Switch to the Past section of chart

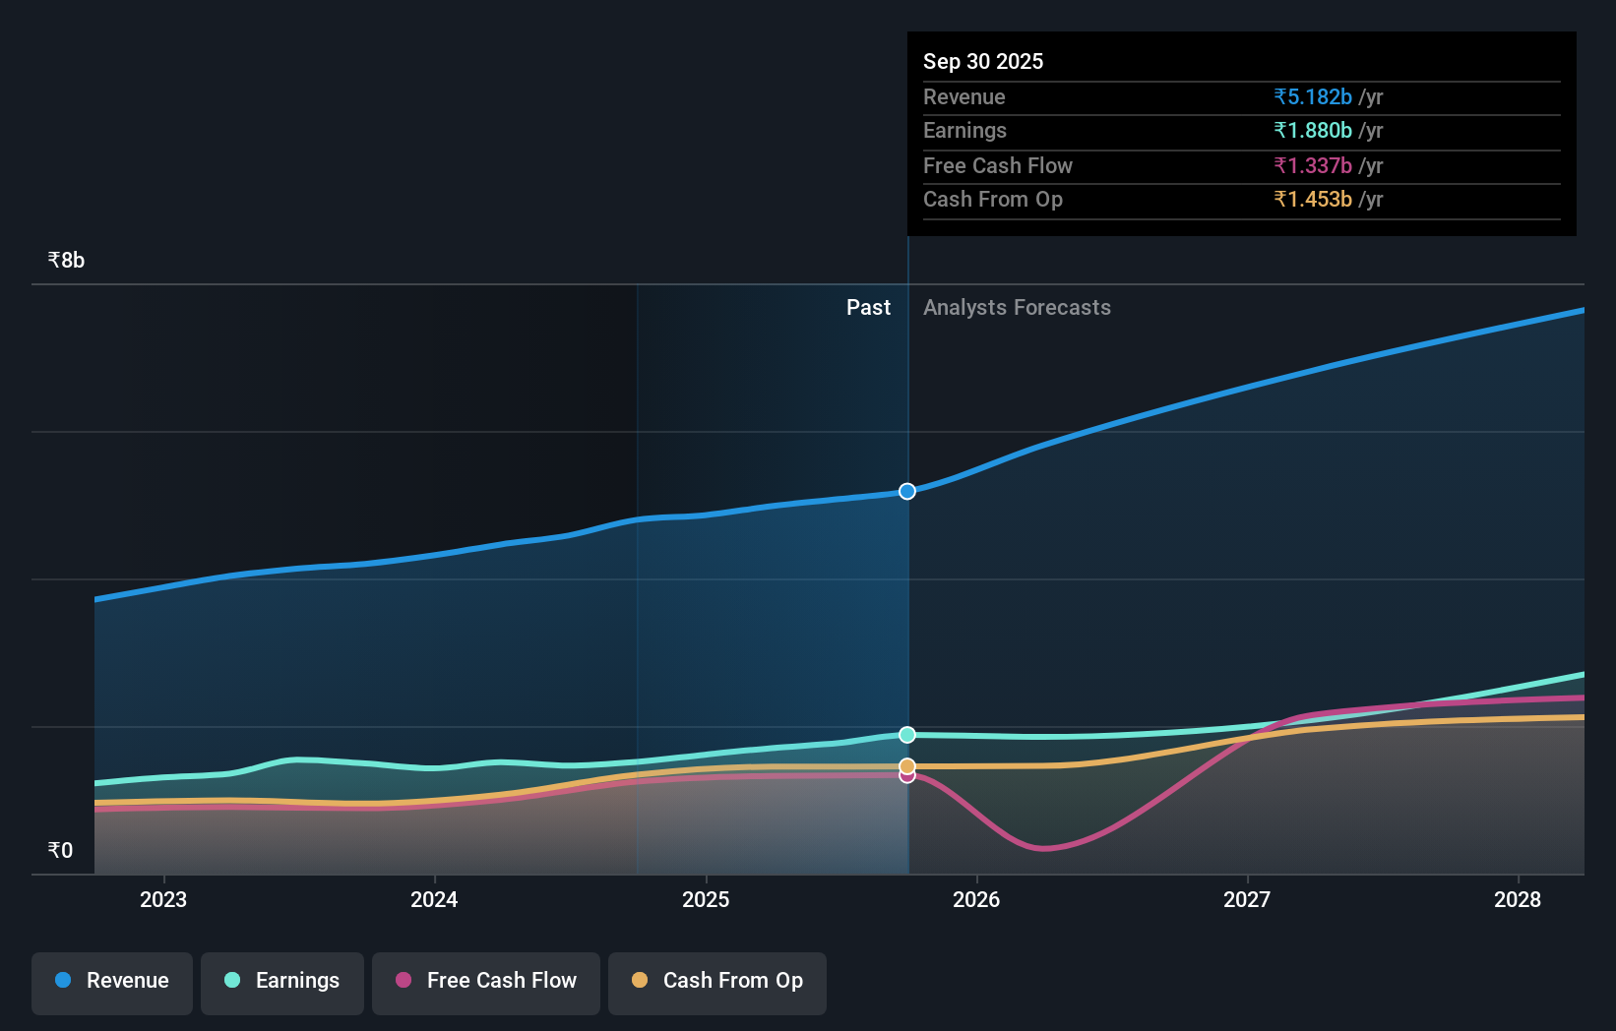click(x=868, y=307)
